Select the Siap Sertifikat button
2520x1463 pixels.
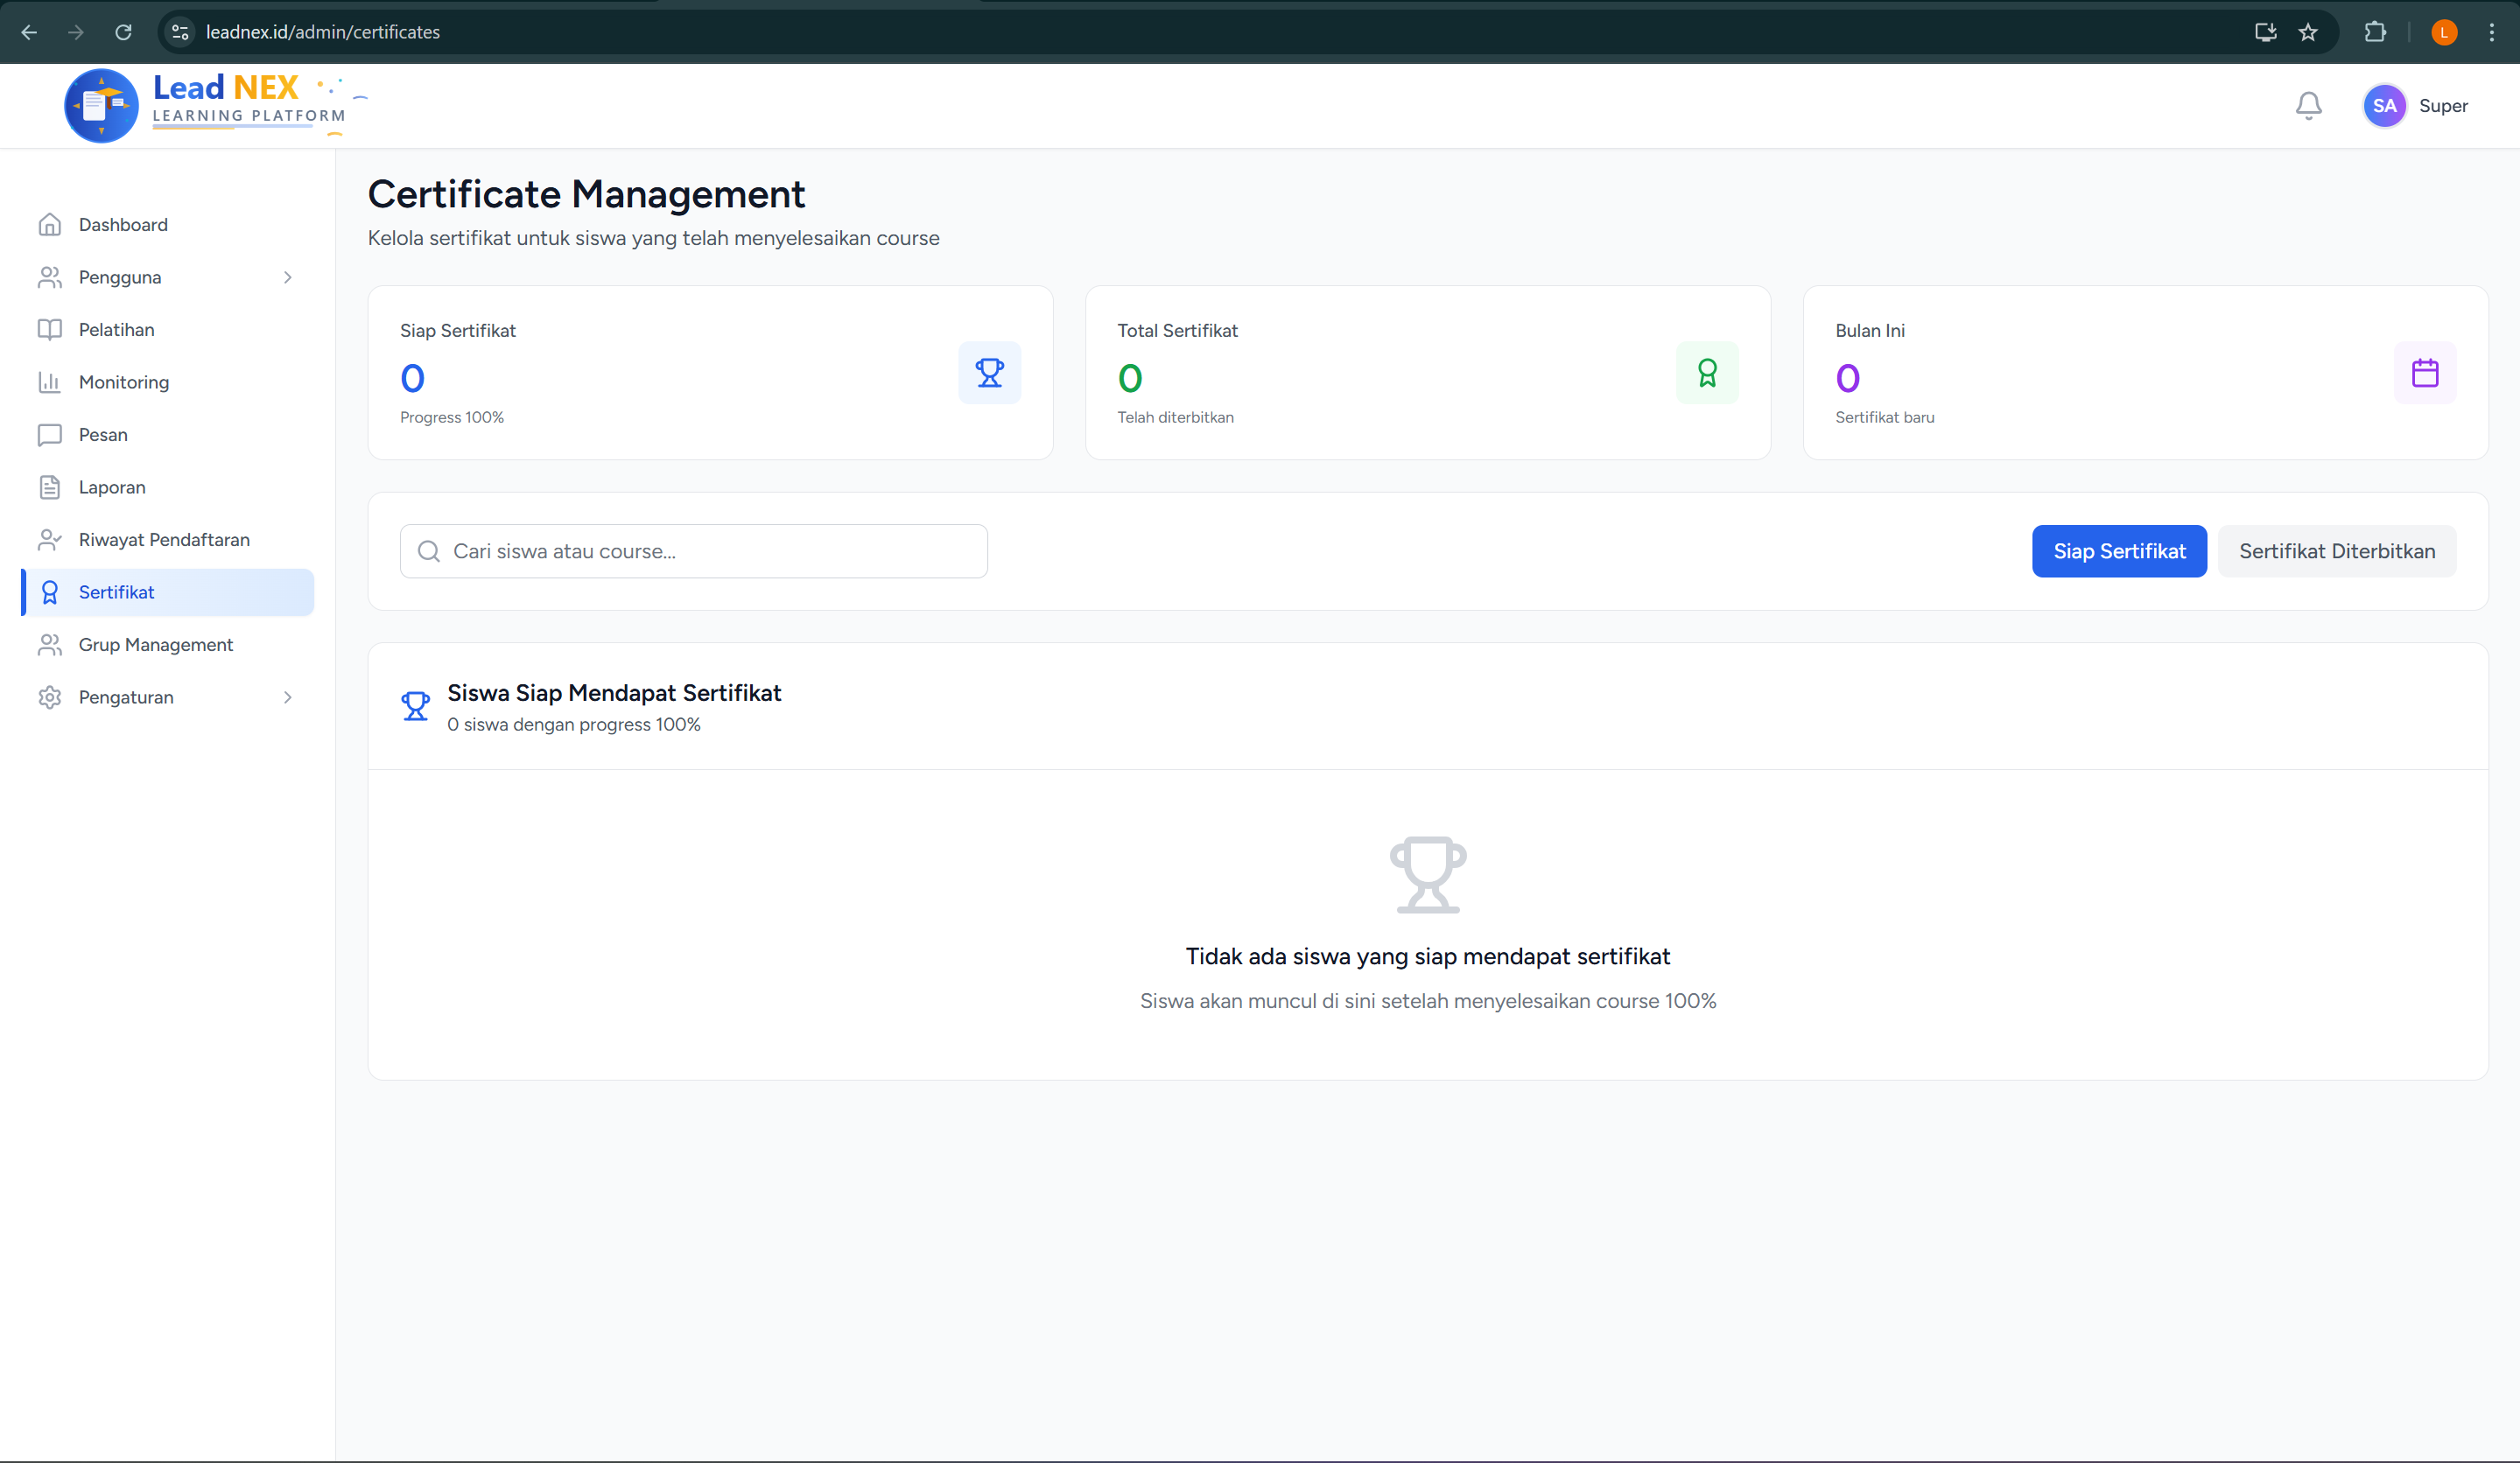[2118, 550]
